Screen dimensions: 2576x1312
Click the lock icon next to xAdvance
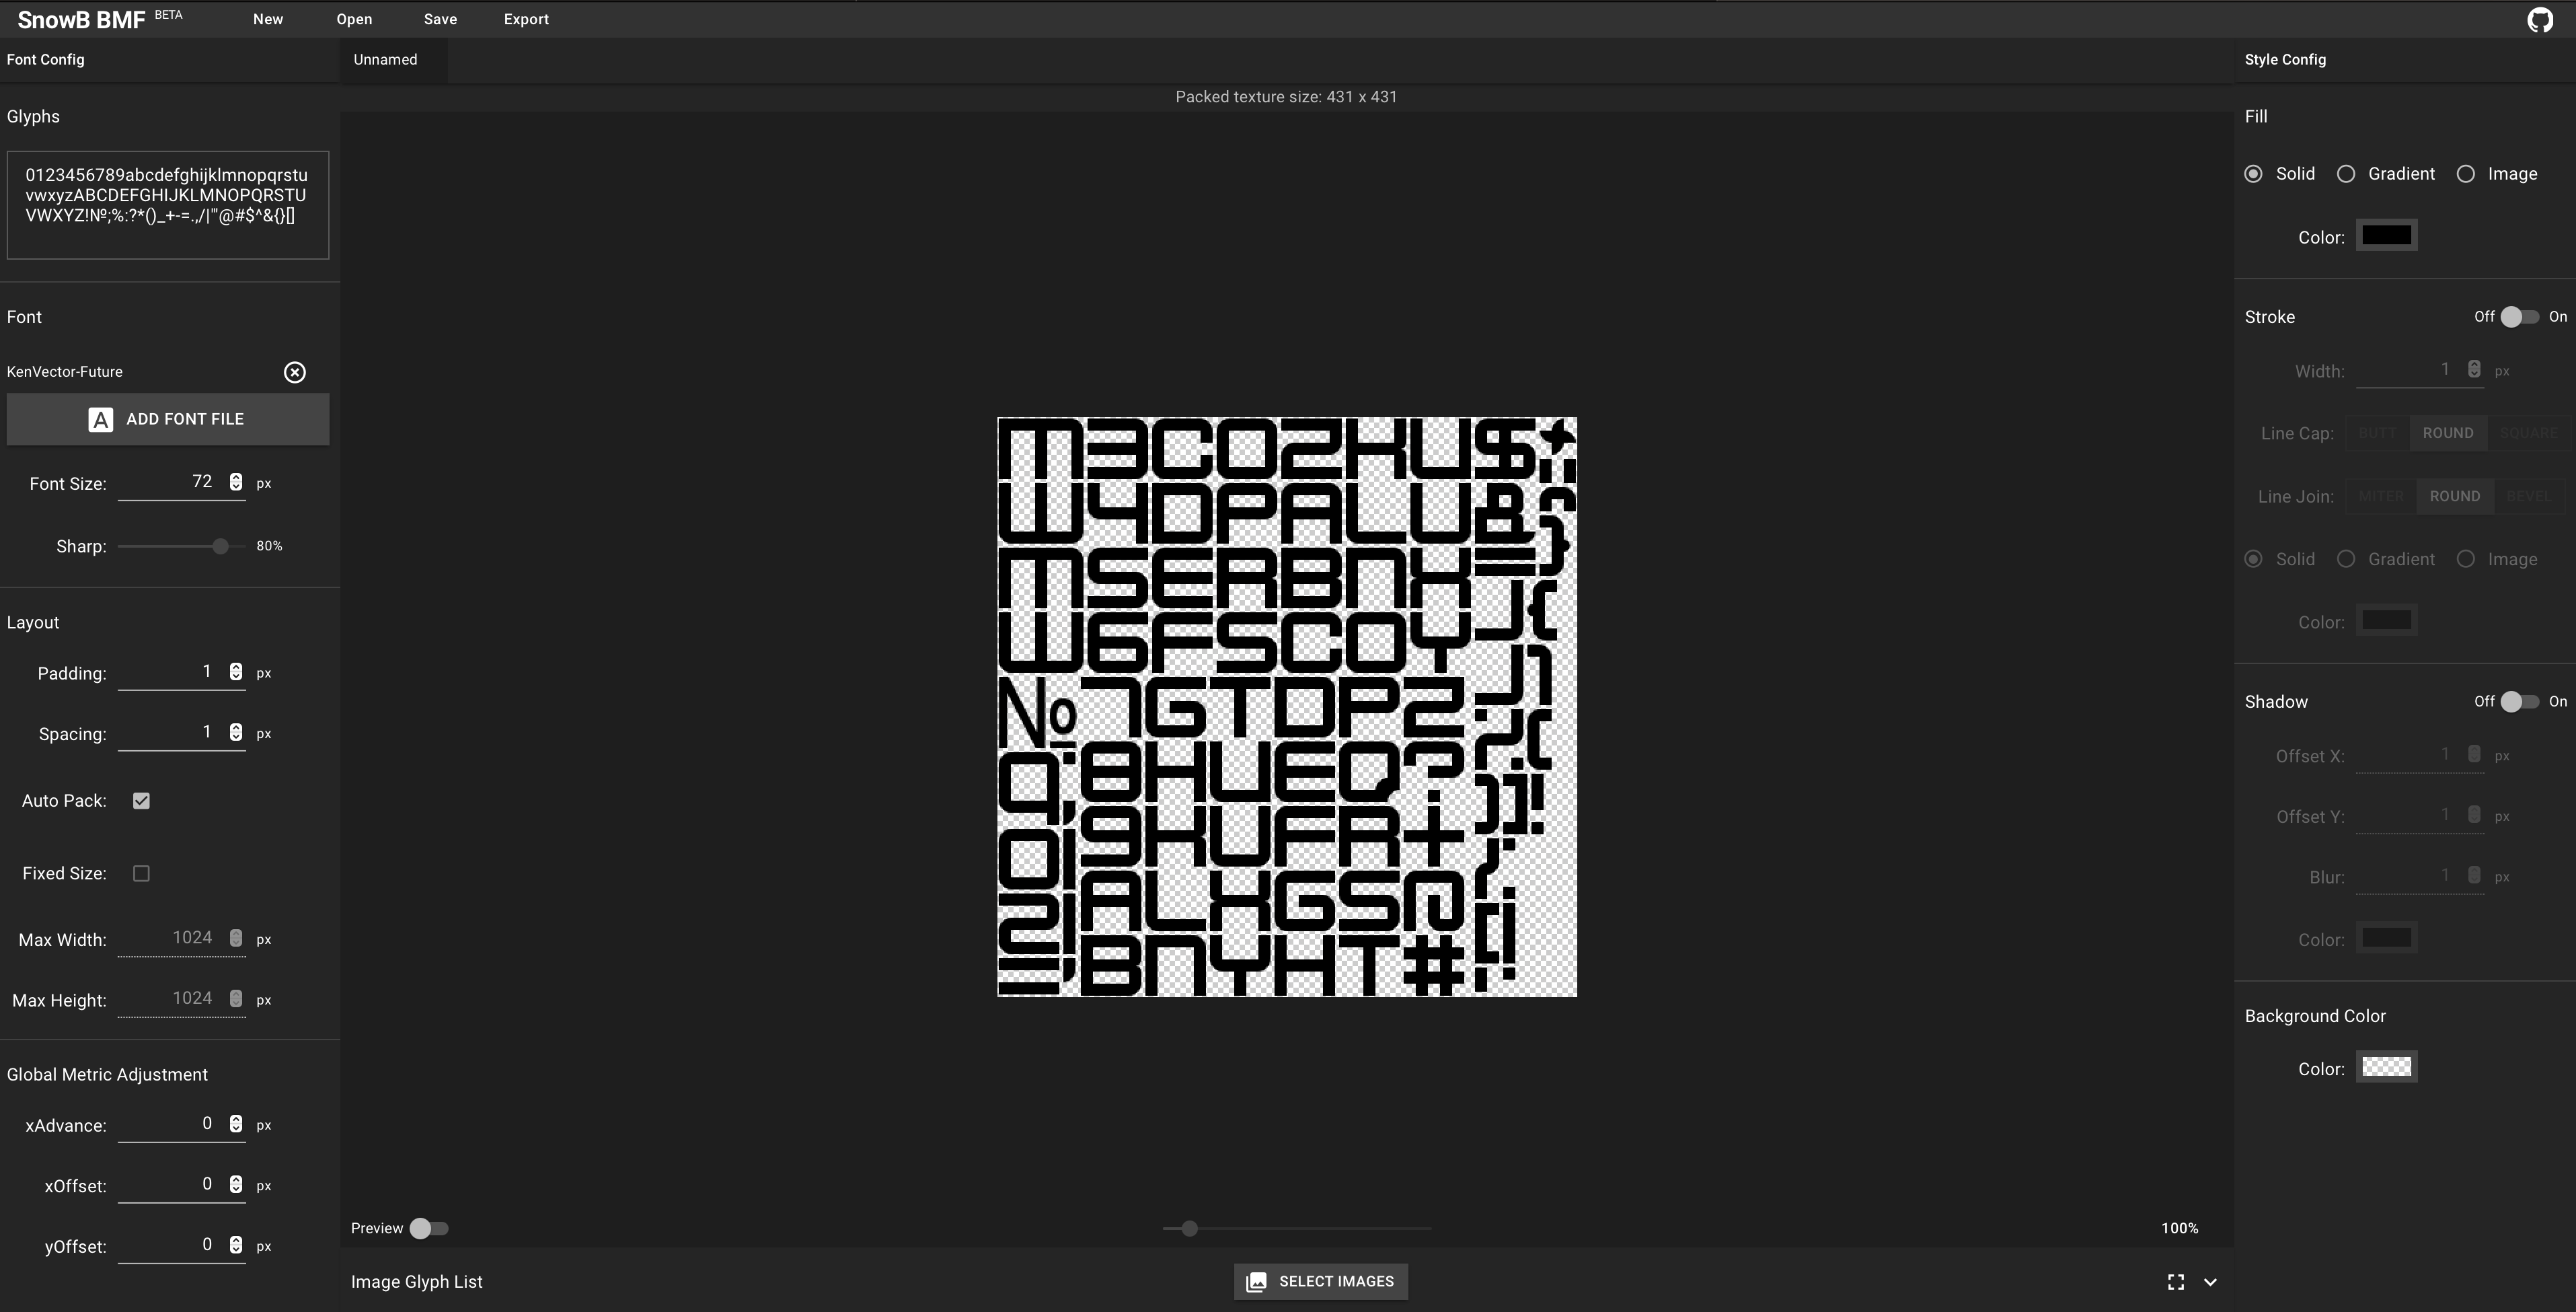pos(234,1123)
